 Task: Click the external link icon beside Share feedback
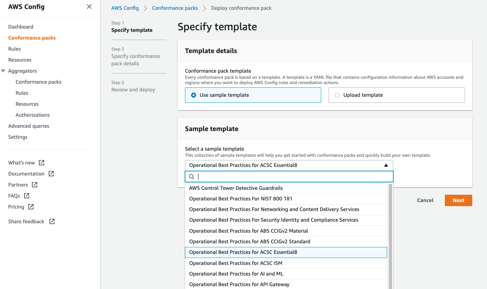coord(52,222)
